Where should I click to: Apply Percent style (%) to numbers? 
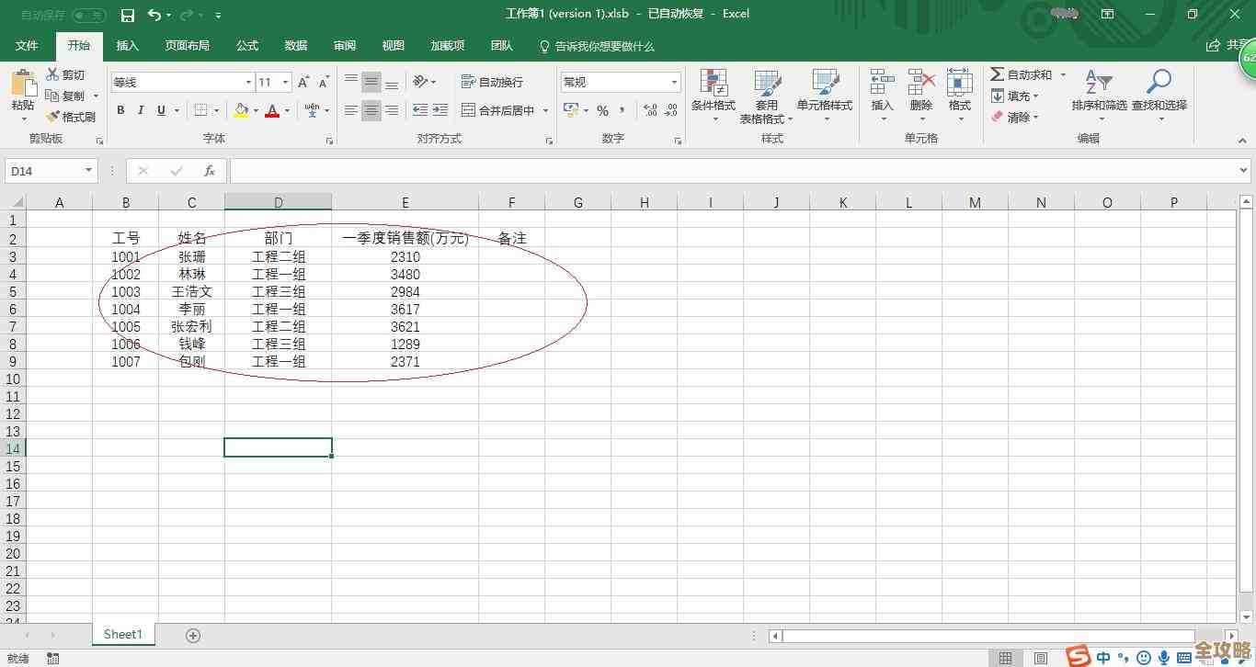tap(603, 109)
